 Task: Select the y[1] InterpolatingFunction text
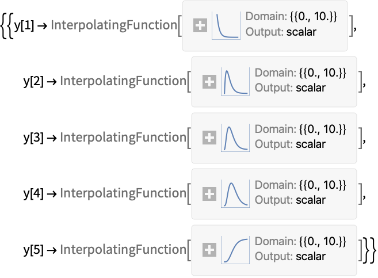[114, 25]
